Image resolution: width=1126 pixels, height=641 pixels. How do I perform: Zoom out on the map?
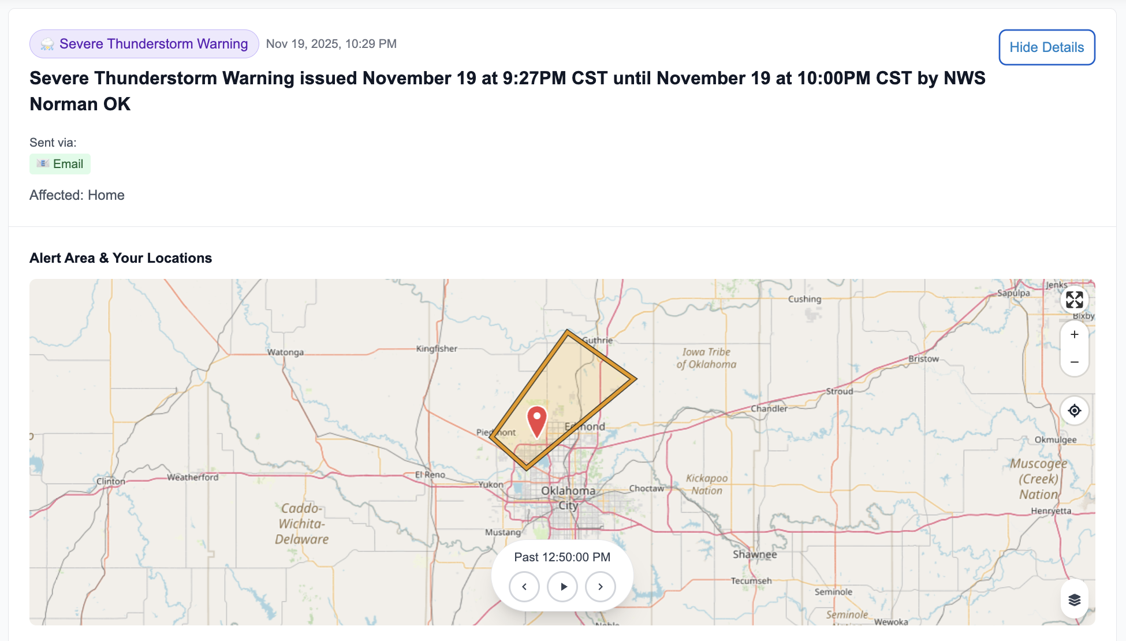pyautogui.click(x=1074, y=362)
